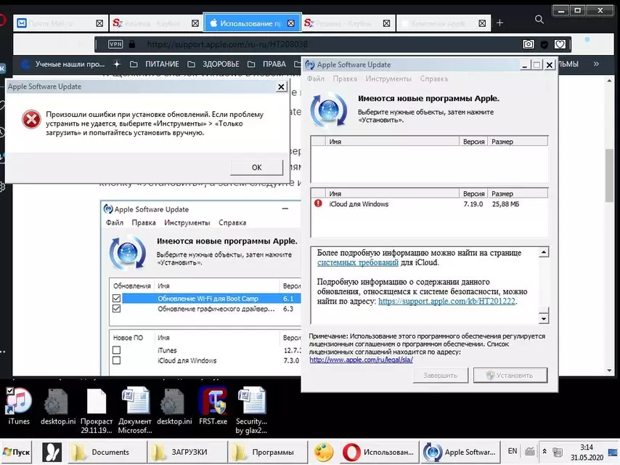Select the Security... by glax2 document icon
This screenshot has height=465, width=620.
251,411
